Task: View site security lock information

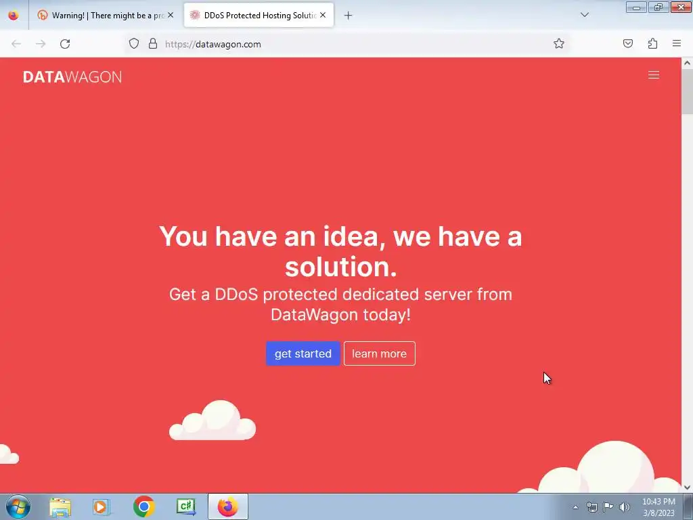Action: coord(153,44)
